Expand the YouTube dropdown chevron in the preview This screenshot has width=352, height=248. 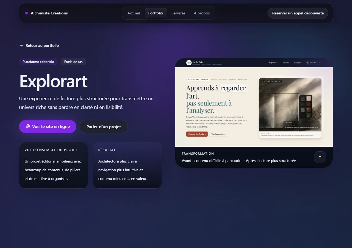[x=319, y=63]
